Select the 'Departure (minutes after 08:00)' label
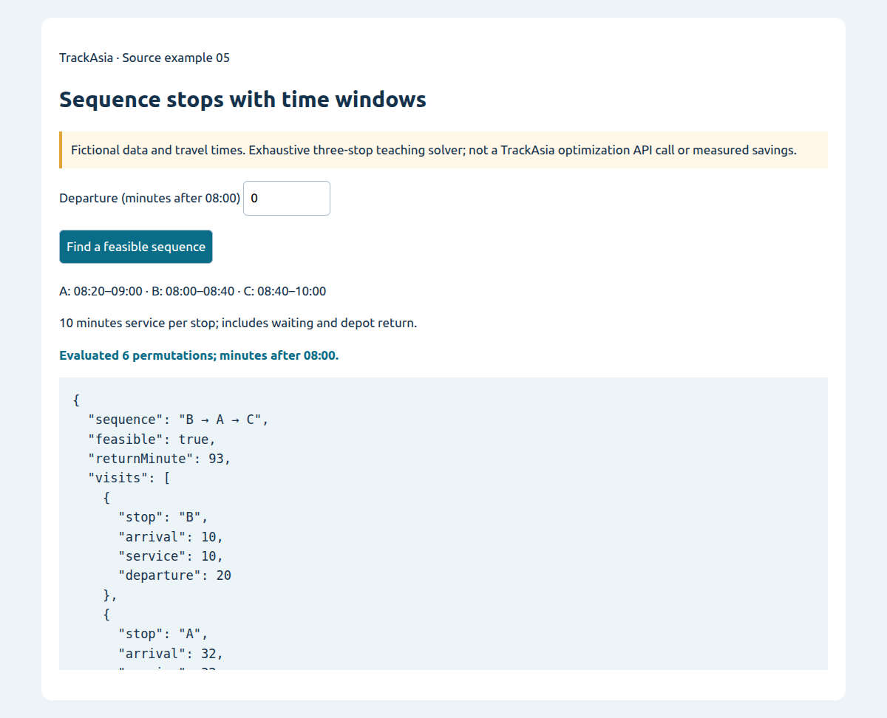The height and width of the screenshot is (718, 887). 150,199
